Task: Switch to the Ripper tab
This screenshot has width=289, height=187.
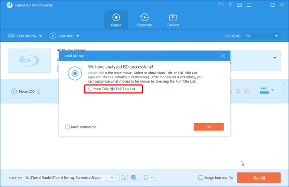Action: pyautogui.click(x=116, y=20)
